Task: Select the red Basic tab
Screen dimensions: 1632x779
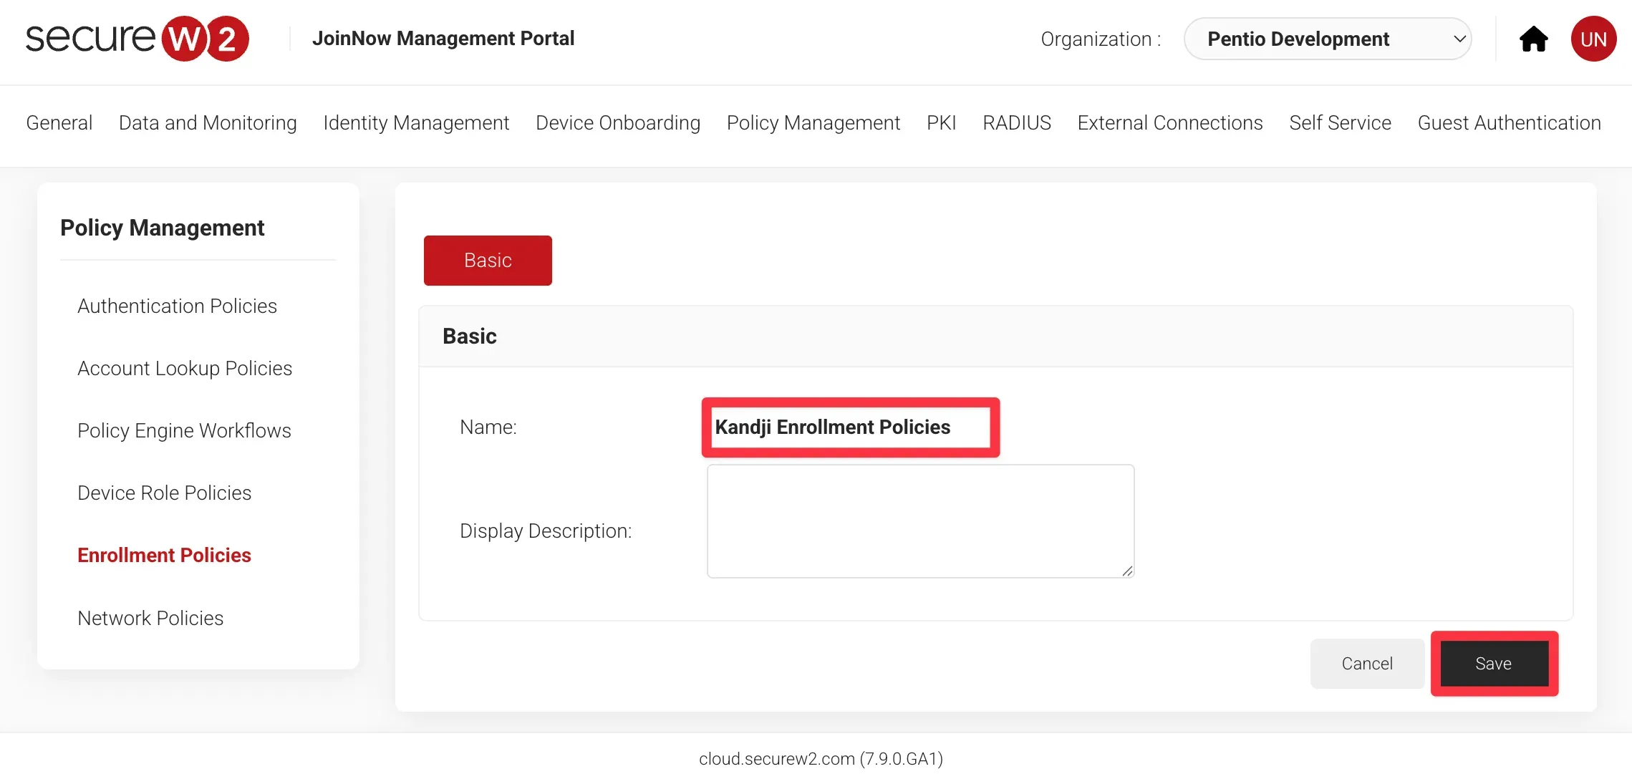Action: tap(487, 261)
